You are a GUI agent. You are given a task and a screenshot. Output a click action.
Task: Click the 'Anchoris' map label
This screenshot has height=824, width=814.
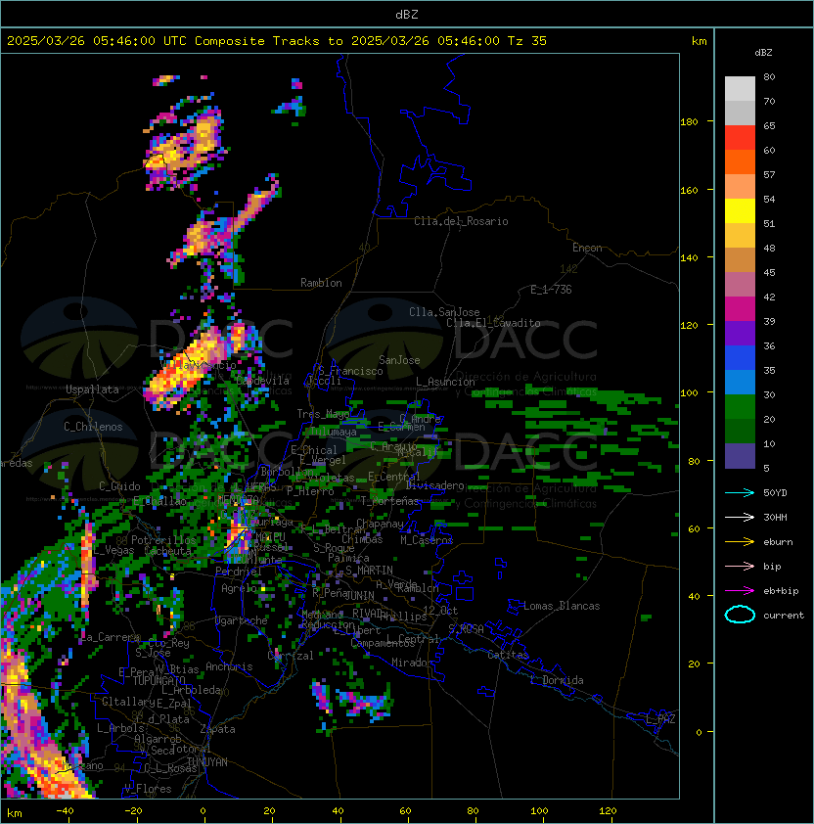pyautogui.click(x=229, y=666)
